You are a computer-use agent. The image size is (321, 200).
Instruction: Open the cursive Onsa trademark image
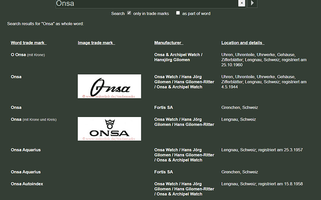(x=109, y=86)
